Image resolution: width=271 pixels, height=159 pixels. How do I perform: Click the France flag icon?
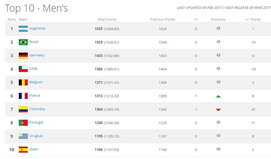click(x=23, y=96)
